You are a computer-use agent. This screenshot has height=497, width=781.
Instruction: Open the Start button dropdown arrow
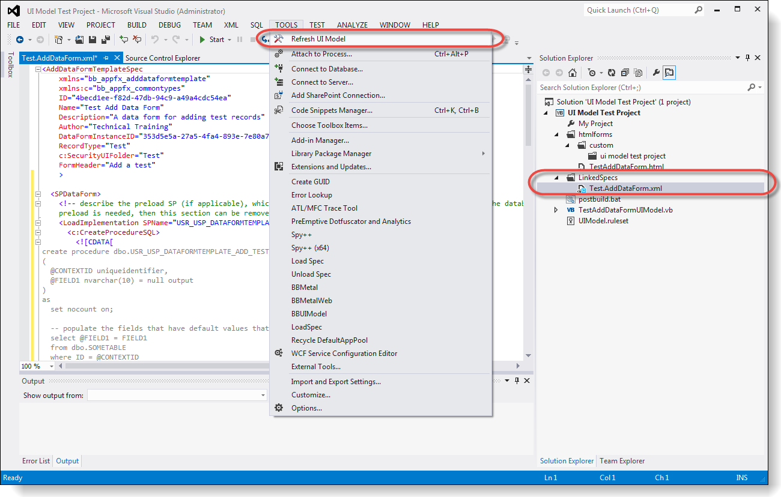point(229,40)
